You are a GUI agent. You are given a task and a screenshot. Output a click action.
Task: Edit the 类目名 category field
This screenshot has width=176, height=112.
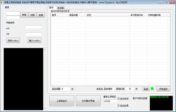point(109,89)
